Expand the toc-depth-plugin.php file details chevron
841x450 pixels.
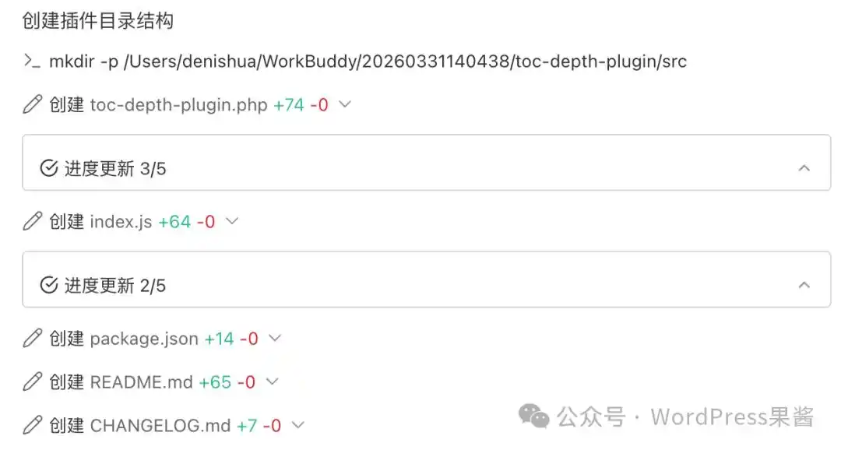[x=345, y=106]
